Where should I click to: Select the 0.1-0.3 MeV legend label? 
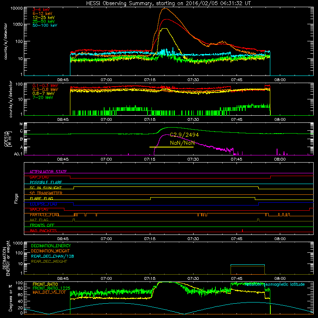click(x=45, y=85)
